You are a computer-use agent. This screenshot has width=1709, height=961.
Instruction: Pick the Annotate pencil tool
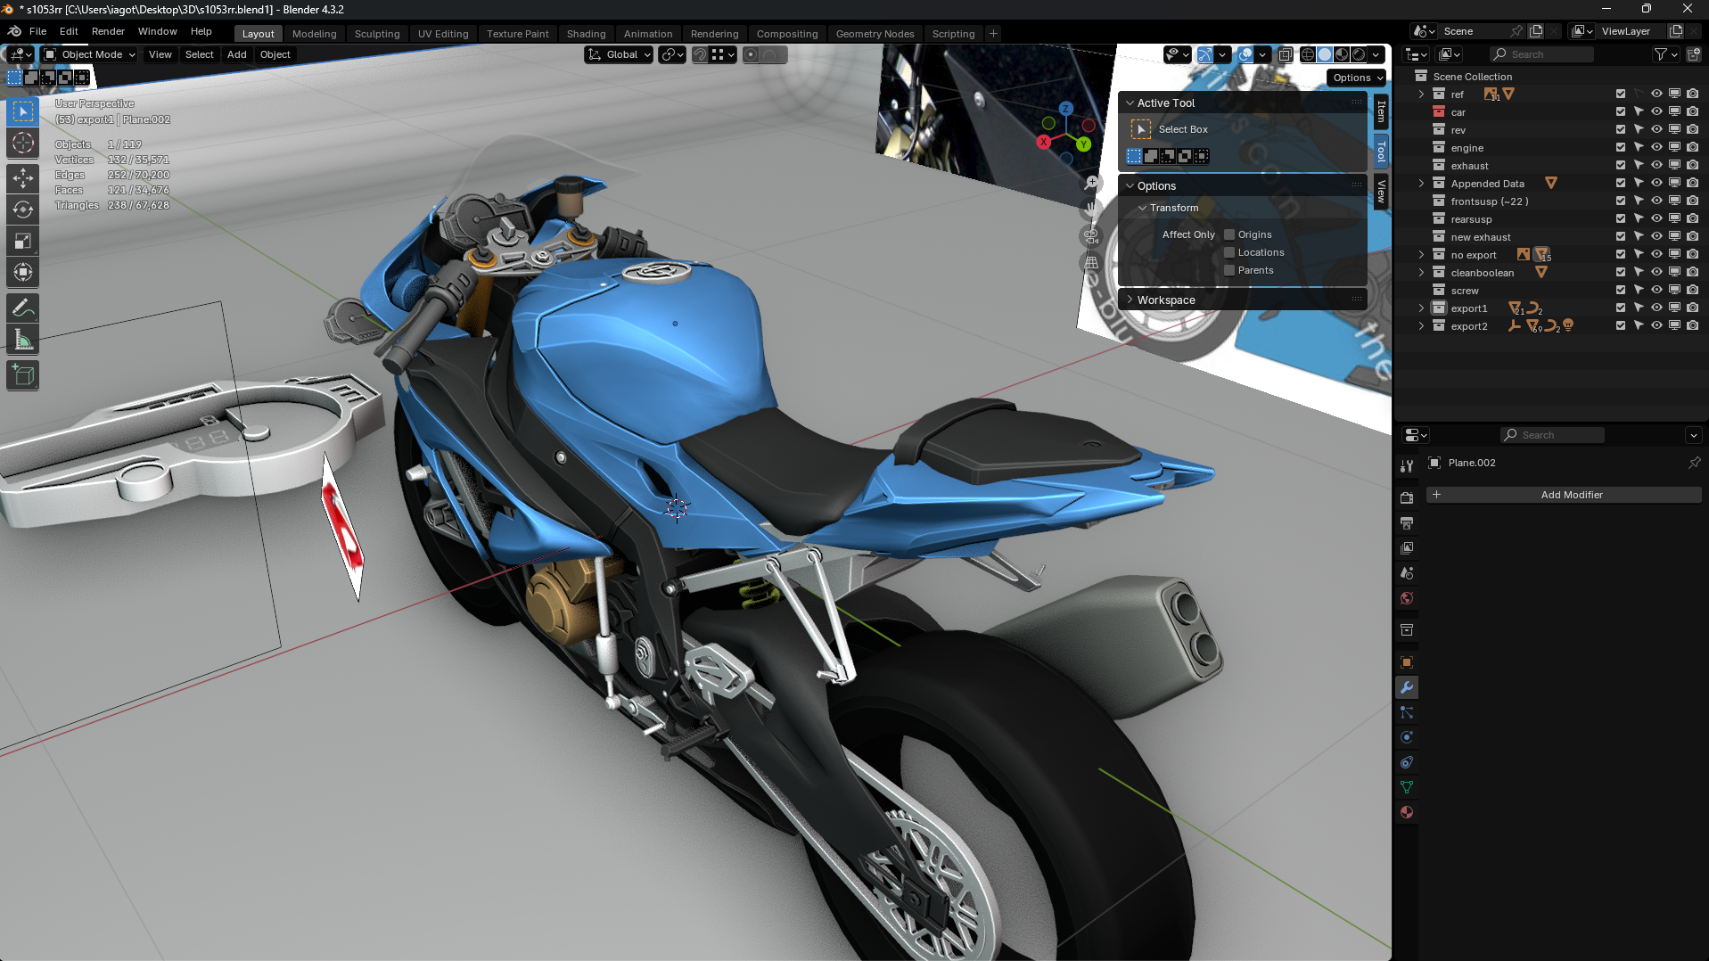pos(23,308)
